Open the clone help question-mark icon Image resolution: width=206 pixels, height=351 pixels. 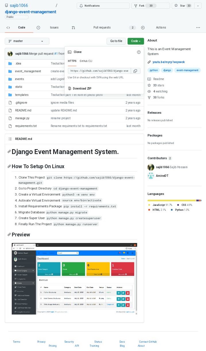[x=139, y=52]
